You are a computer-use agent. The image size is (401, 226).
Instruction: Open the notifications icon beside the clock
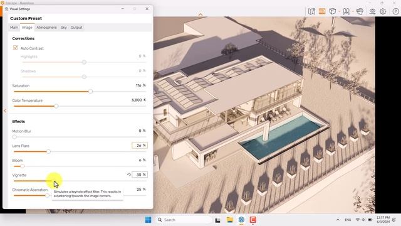(x=394, y=220)
